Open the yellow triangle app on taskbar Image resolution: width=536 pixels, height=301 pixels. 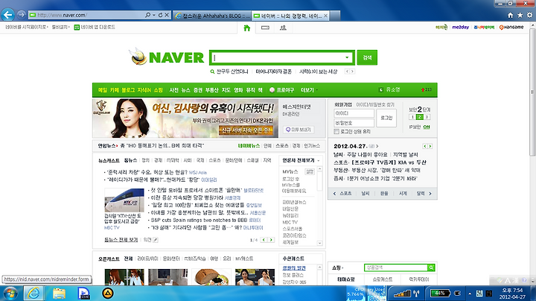[108, 293]
